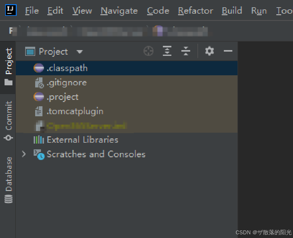Open the Build menu
This screenshot has width=293, height=238.
(232, 11)
